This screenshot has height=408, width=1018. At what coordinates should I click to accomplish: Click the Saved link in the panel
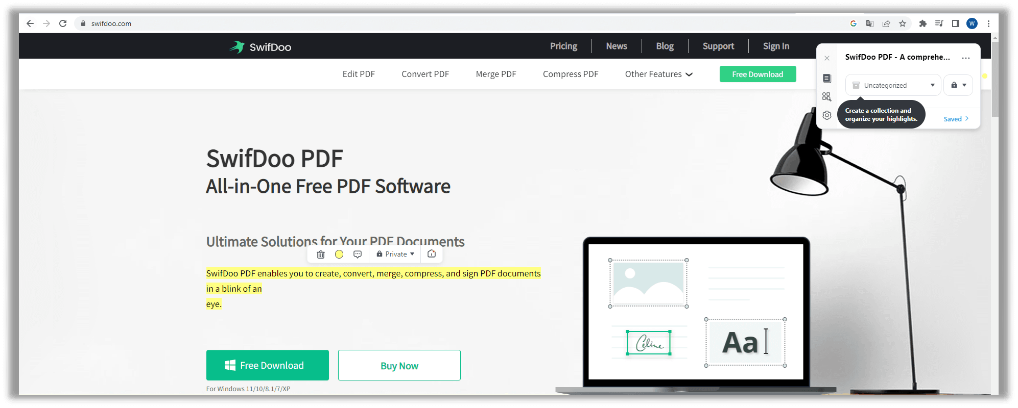956,119
